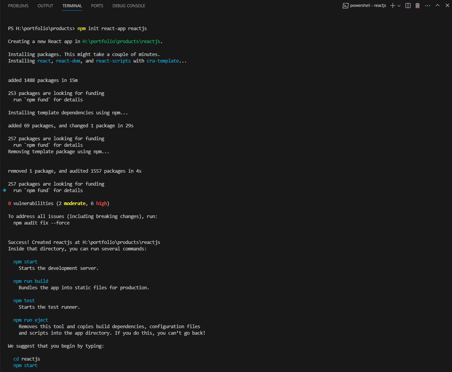
Task: Click the blue command decoration dot
Action: click(5, 190)
